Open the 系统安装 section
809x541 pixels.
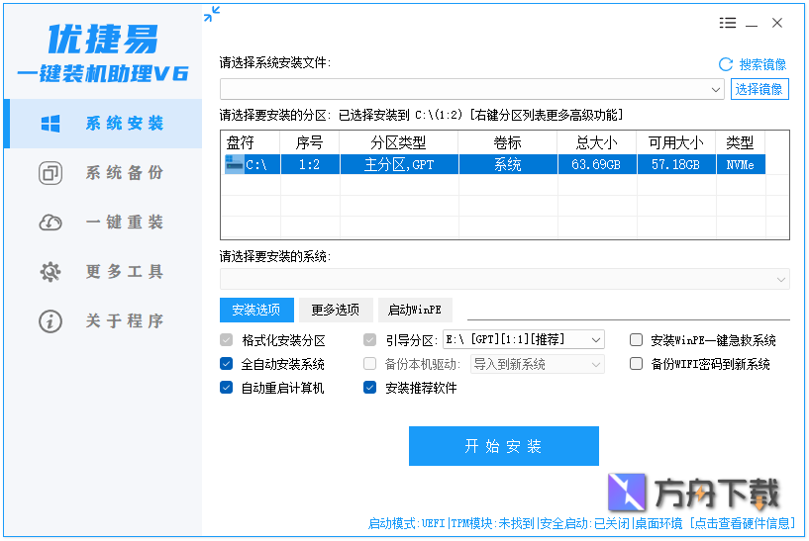point(104,124)
